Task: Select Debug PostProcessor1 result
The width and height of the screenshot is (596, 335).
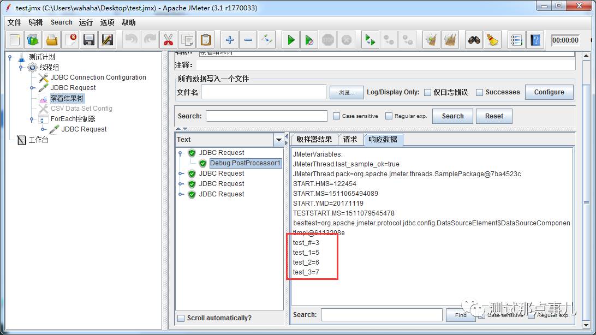Action: (x=245, y=163)
